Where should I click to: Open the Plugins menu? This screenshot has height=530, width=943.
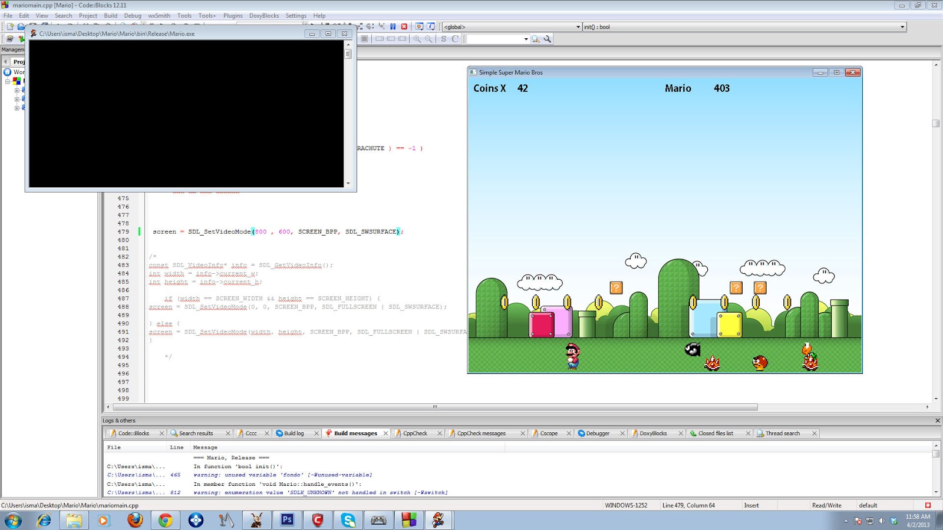(x=233, y=16)
